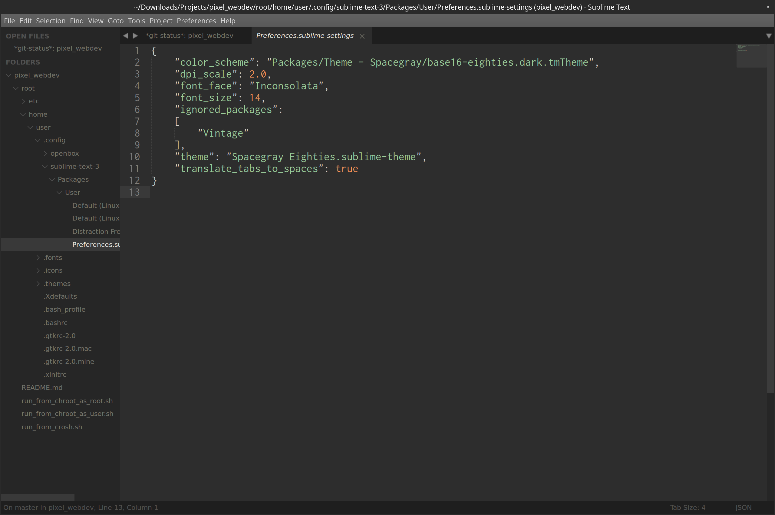Click the tab history forward arrow
The width and height of the screenshot is (775, 515).
[x=135, y=35]
